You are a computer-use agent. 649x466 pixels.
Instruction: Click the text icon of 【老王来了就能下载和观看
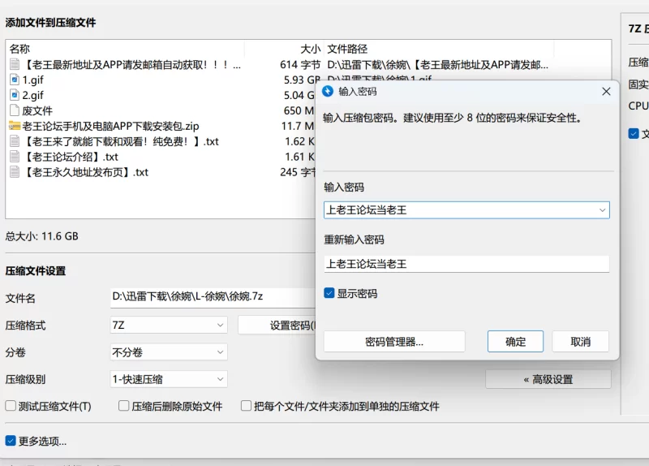(x=15, y=141)
